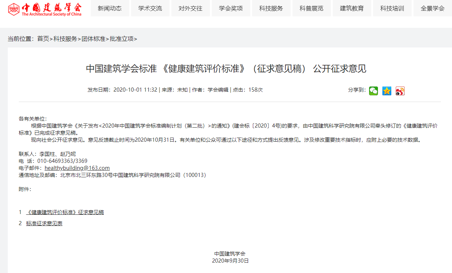Share to Sina Weibo icon
The height and width of the screenshot is (273, 452).
pyautogui.click(x=400, y=91)
